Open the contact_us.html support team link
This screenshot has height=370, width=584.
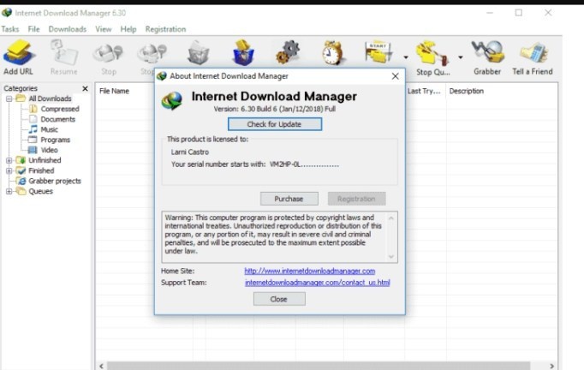tap(318, 283)
